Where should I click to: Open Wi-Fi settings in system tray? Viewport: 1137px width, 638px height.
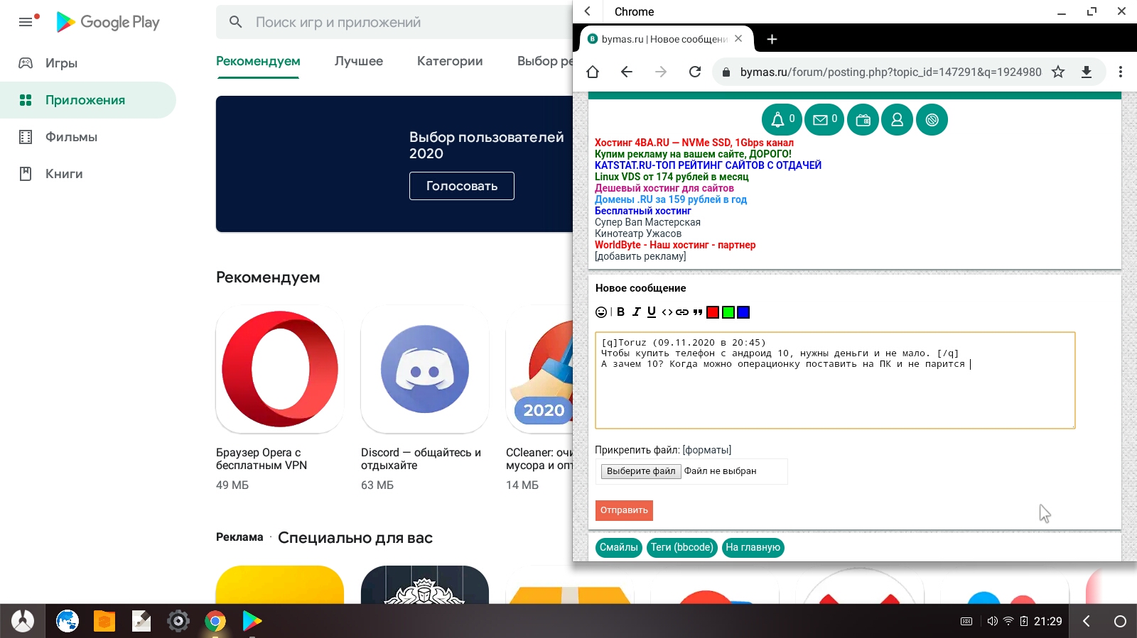point(1008,622)
